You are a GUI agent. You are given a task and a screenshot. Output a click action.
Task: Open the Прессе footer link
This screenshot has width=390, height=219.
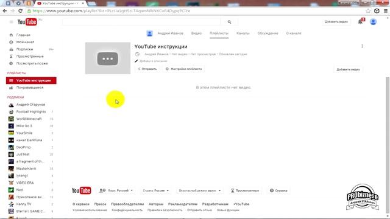point(100,204)
